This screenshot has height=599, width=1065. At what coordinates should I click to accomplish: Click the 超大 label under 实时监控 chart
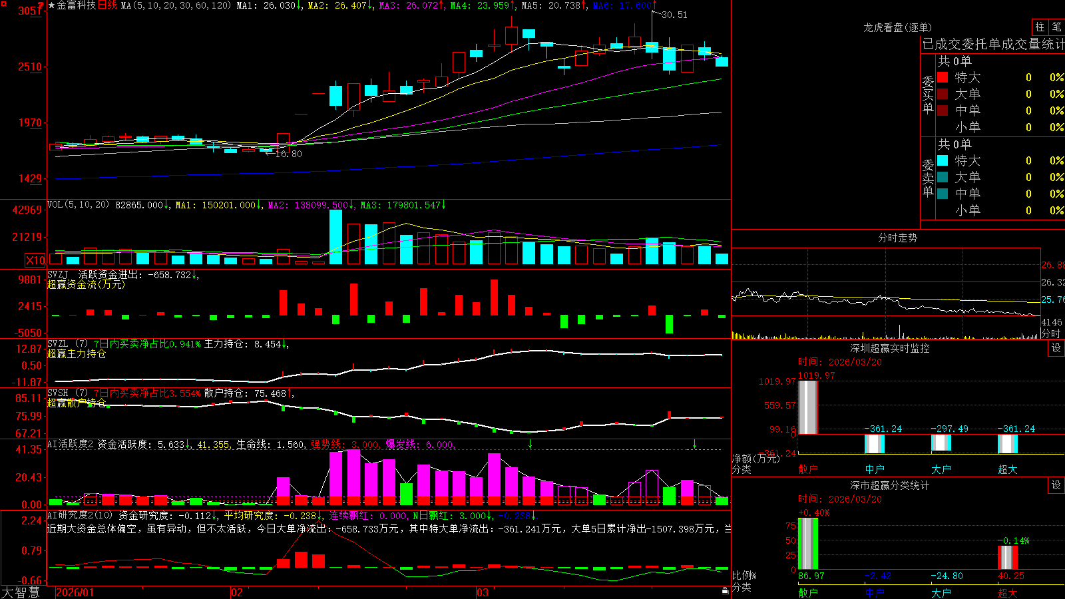[1008, 469]
